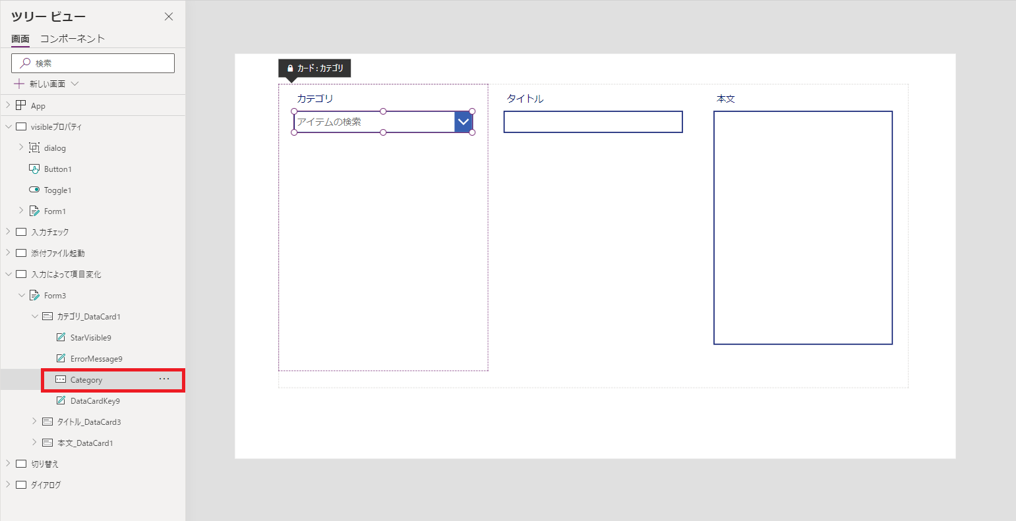Select DataCardKey9 in the tree
1016x521 pixels.
(x=95, y=401)
